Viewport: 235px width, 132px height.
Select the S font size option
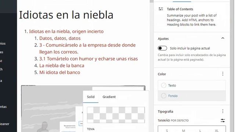tap(167, 131)
